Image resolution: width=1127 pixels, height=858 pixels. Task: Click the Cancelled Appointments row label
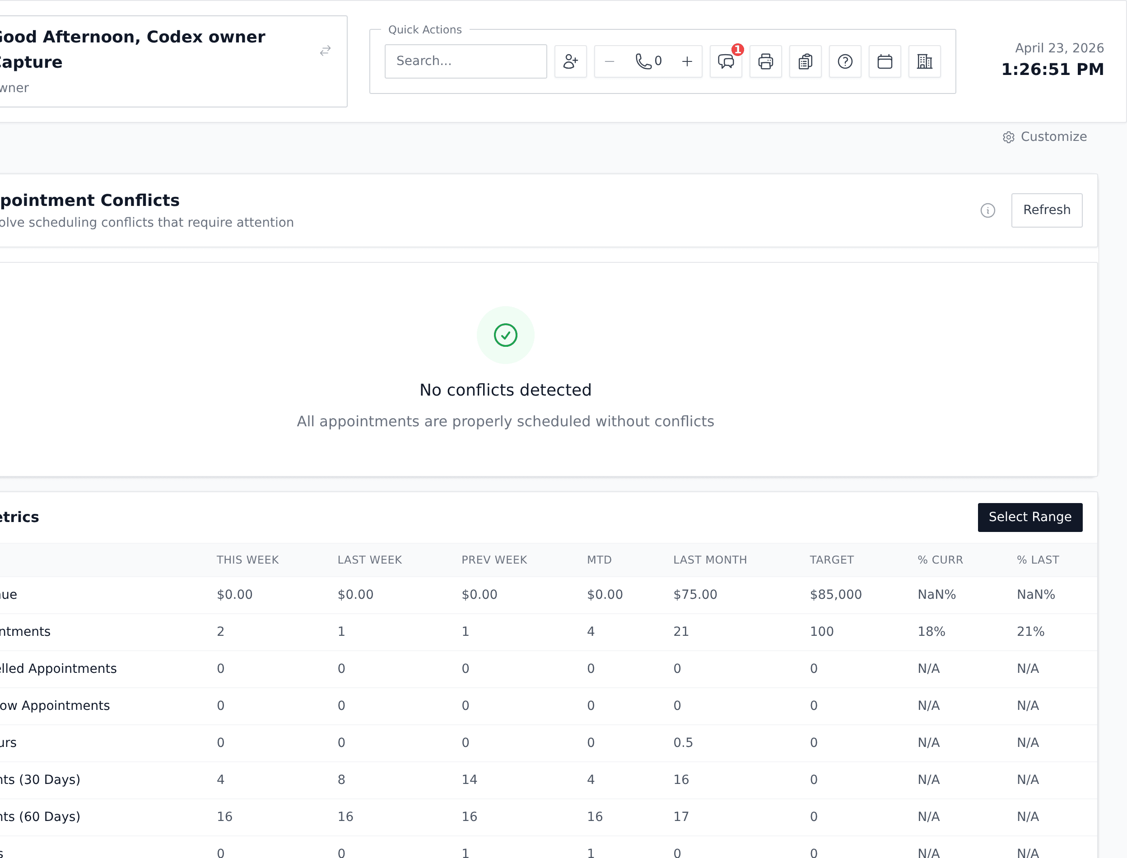pyautogui.click(x=58, y=668)
